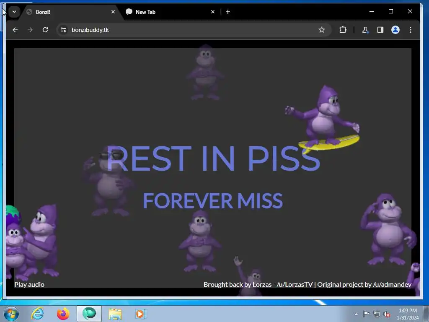Bookmark this page with the star icon

tap(321, 30)
